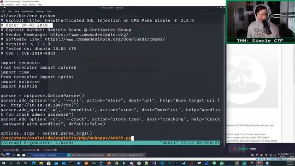Open the VirtualBox Input menu

click(x=24, y=5)
